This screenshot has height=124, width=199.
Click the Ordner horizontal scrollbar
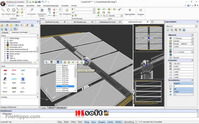pos(19,63)
